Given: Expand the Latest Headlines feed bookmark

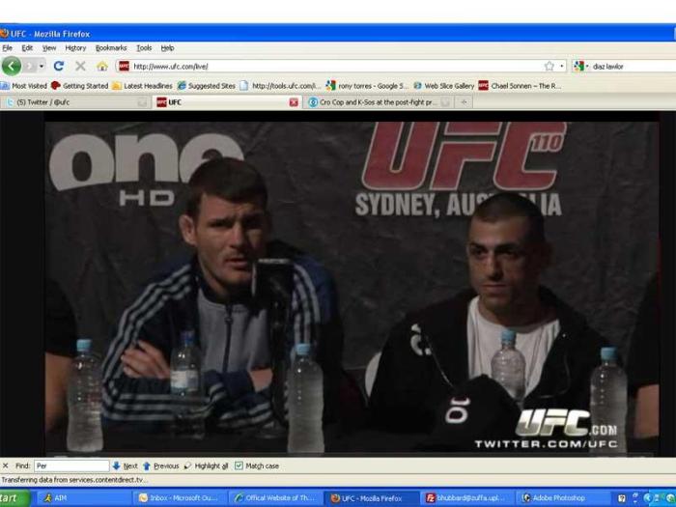Looking at the screenshot, I should point(142,86).
